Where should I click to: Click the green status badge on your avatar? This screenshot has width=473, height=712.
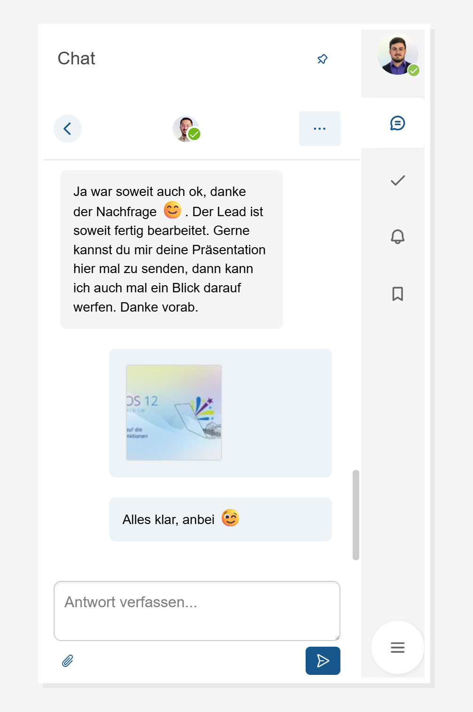[x=414, y=70]
